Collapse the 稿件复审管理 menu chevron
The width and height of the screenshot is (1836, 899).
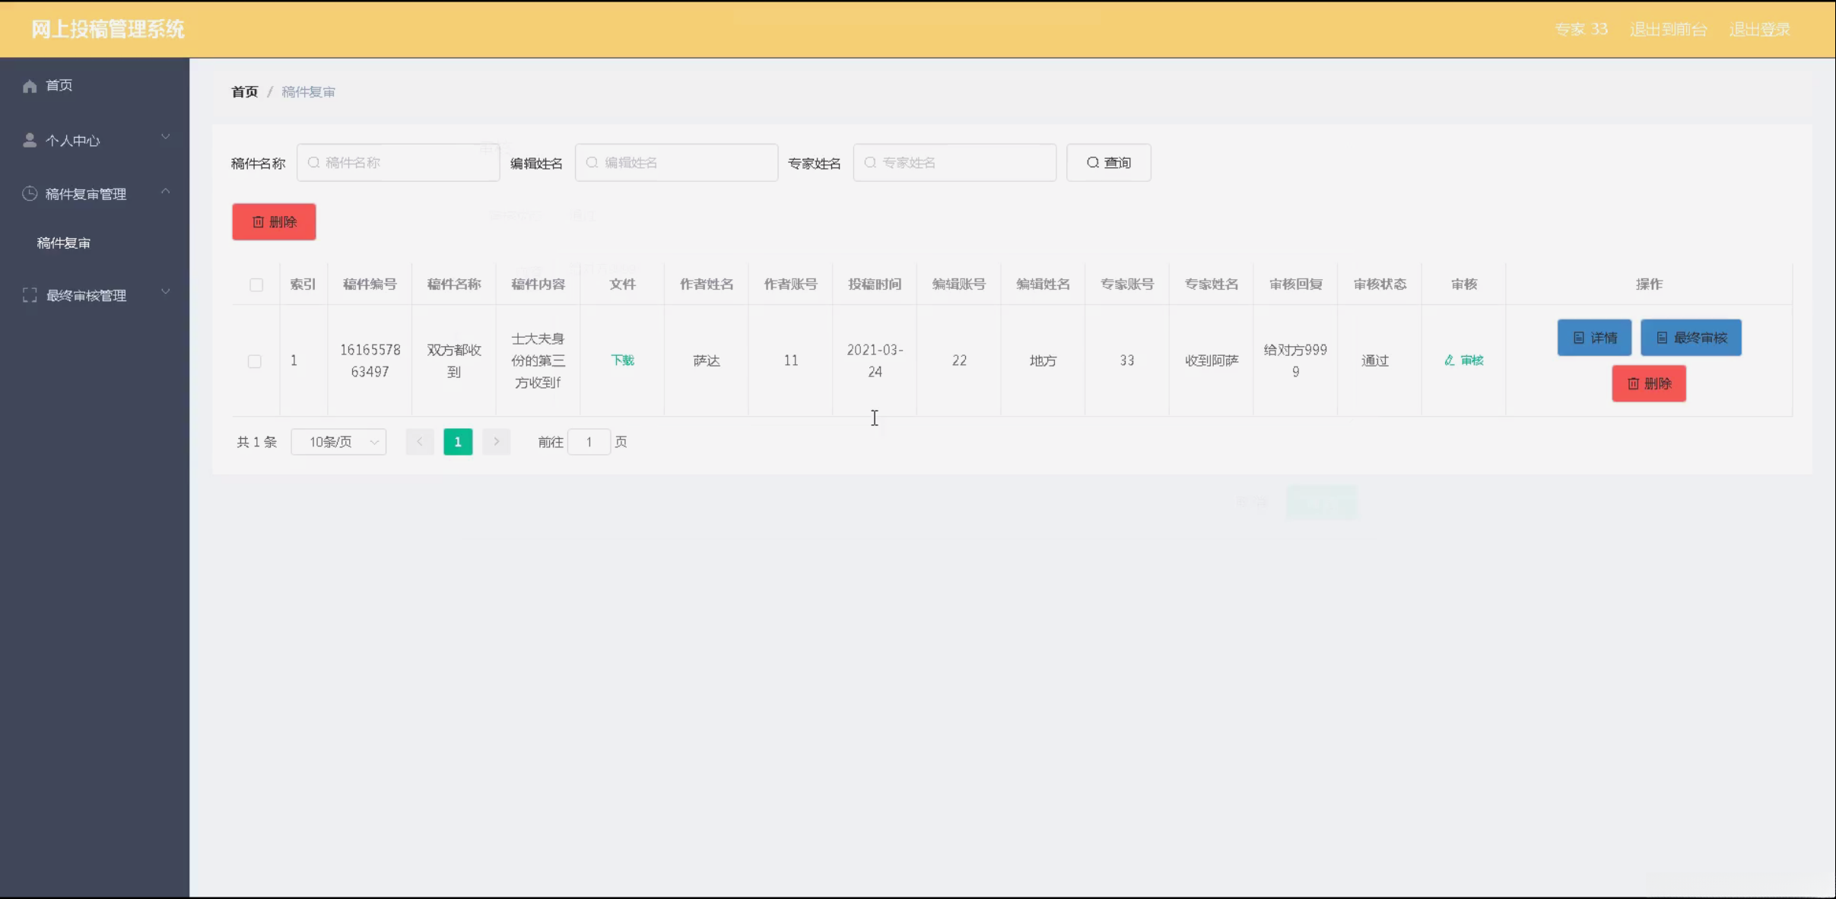click(165, 191)
